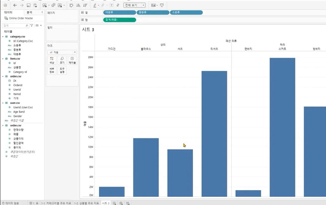This screenshot has width=326, height=205.
Task: Toggle Show mark labels T icon
Action: (112, 5)
